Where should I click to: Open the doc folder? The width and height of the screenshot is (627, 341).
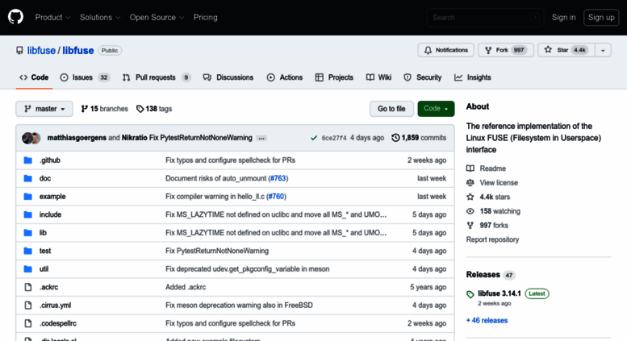tap(45, 178)
